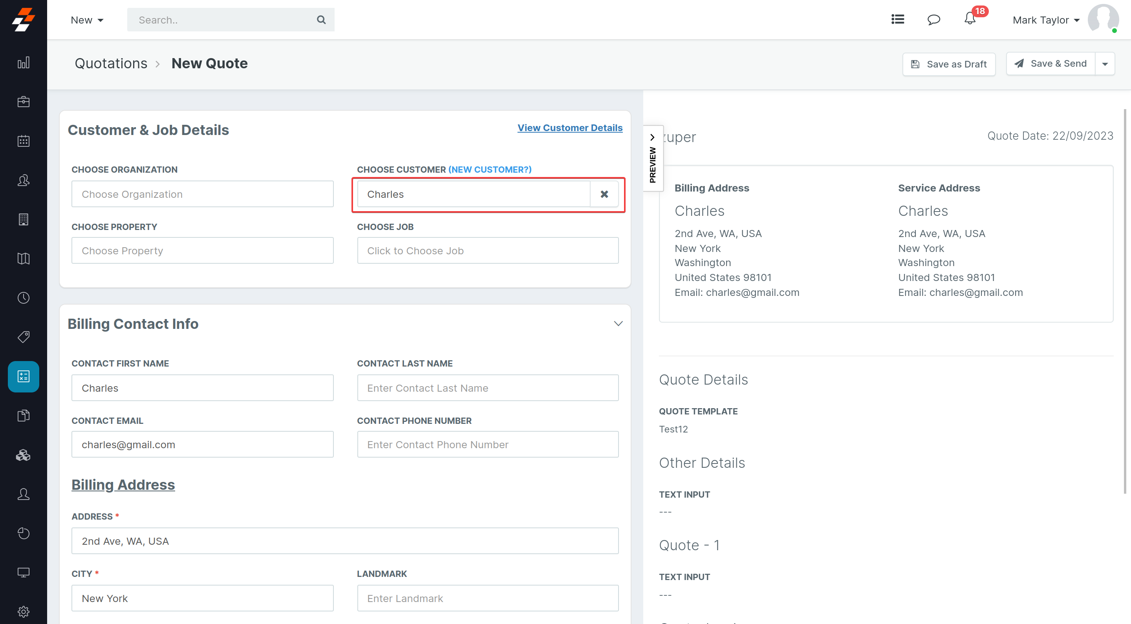Open the notifications bell icon
1131x624 pixels.
[970, 19]
